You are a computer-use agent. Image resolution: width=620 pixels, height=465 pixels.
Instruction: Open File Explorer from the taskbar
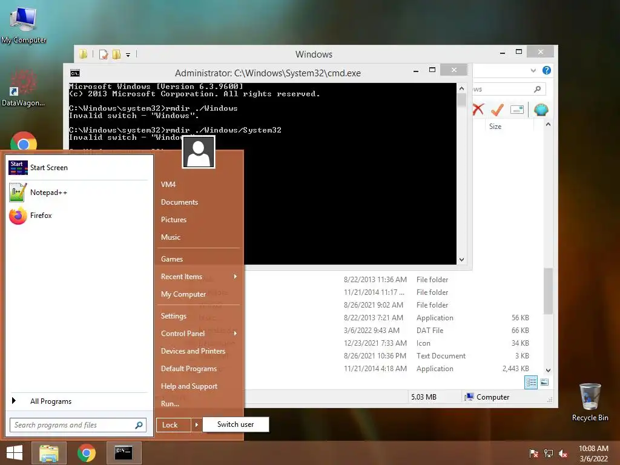point(49,453)
